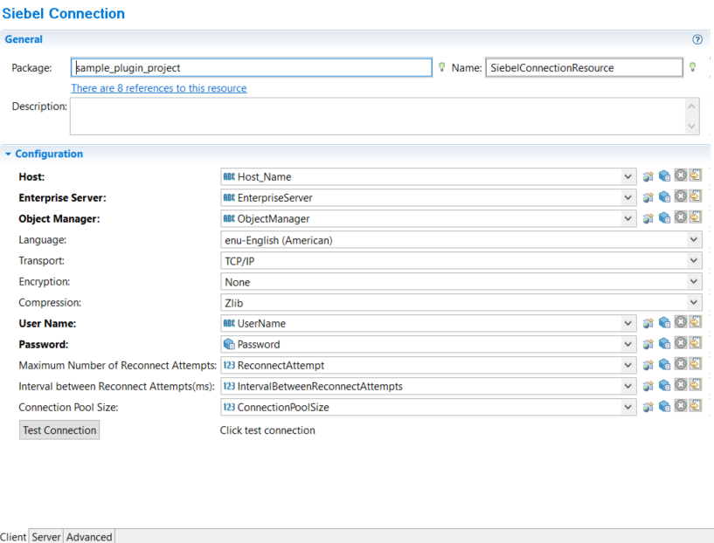Image resolution: width=714 pixels, height=543 pixels.
Task: Click the blue cube icon in the Password row
Action: coord(664,344)
